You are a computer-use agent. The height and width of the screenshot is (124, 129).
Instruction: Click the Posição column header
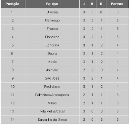point(13,4)
